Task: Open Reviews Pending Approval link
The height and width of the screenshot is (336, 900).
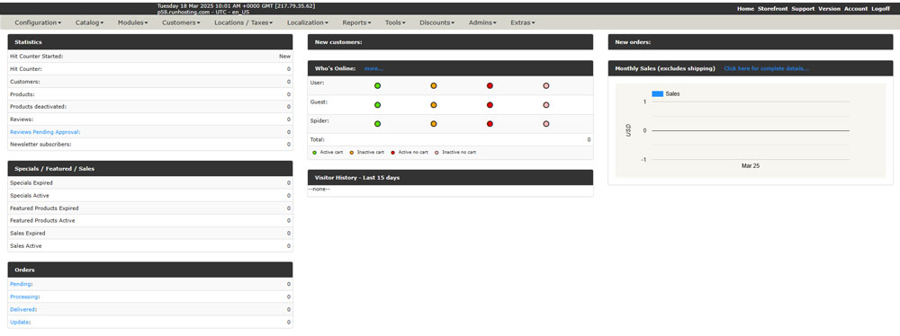Action: click(x=45, y=132)
